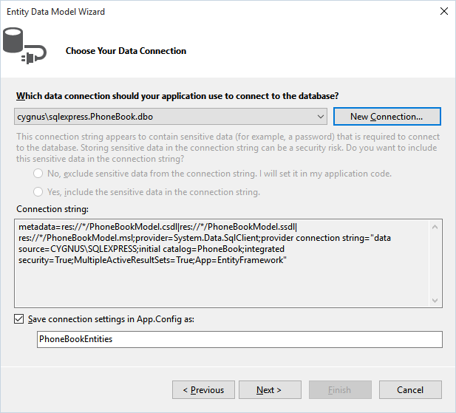The height and width of the screenshot is (413, 456).
Task: Uncheck Save connection settings in App.Config
Action: 19,319
